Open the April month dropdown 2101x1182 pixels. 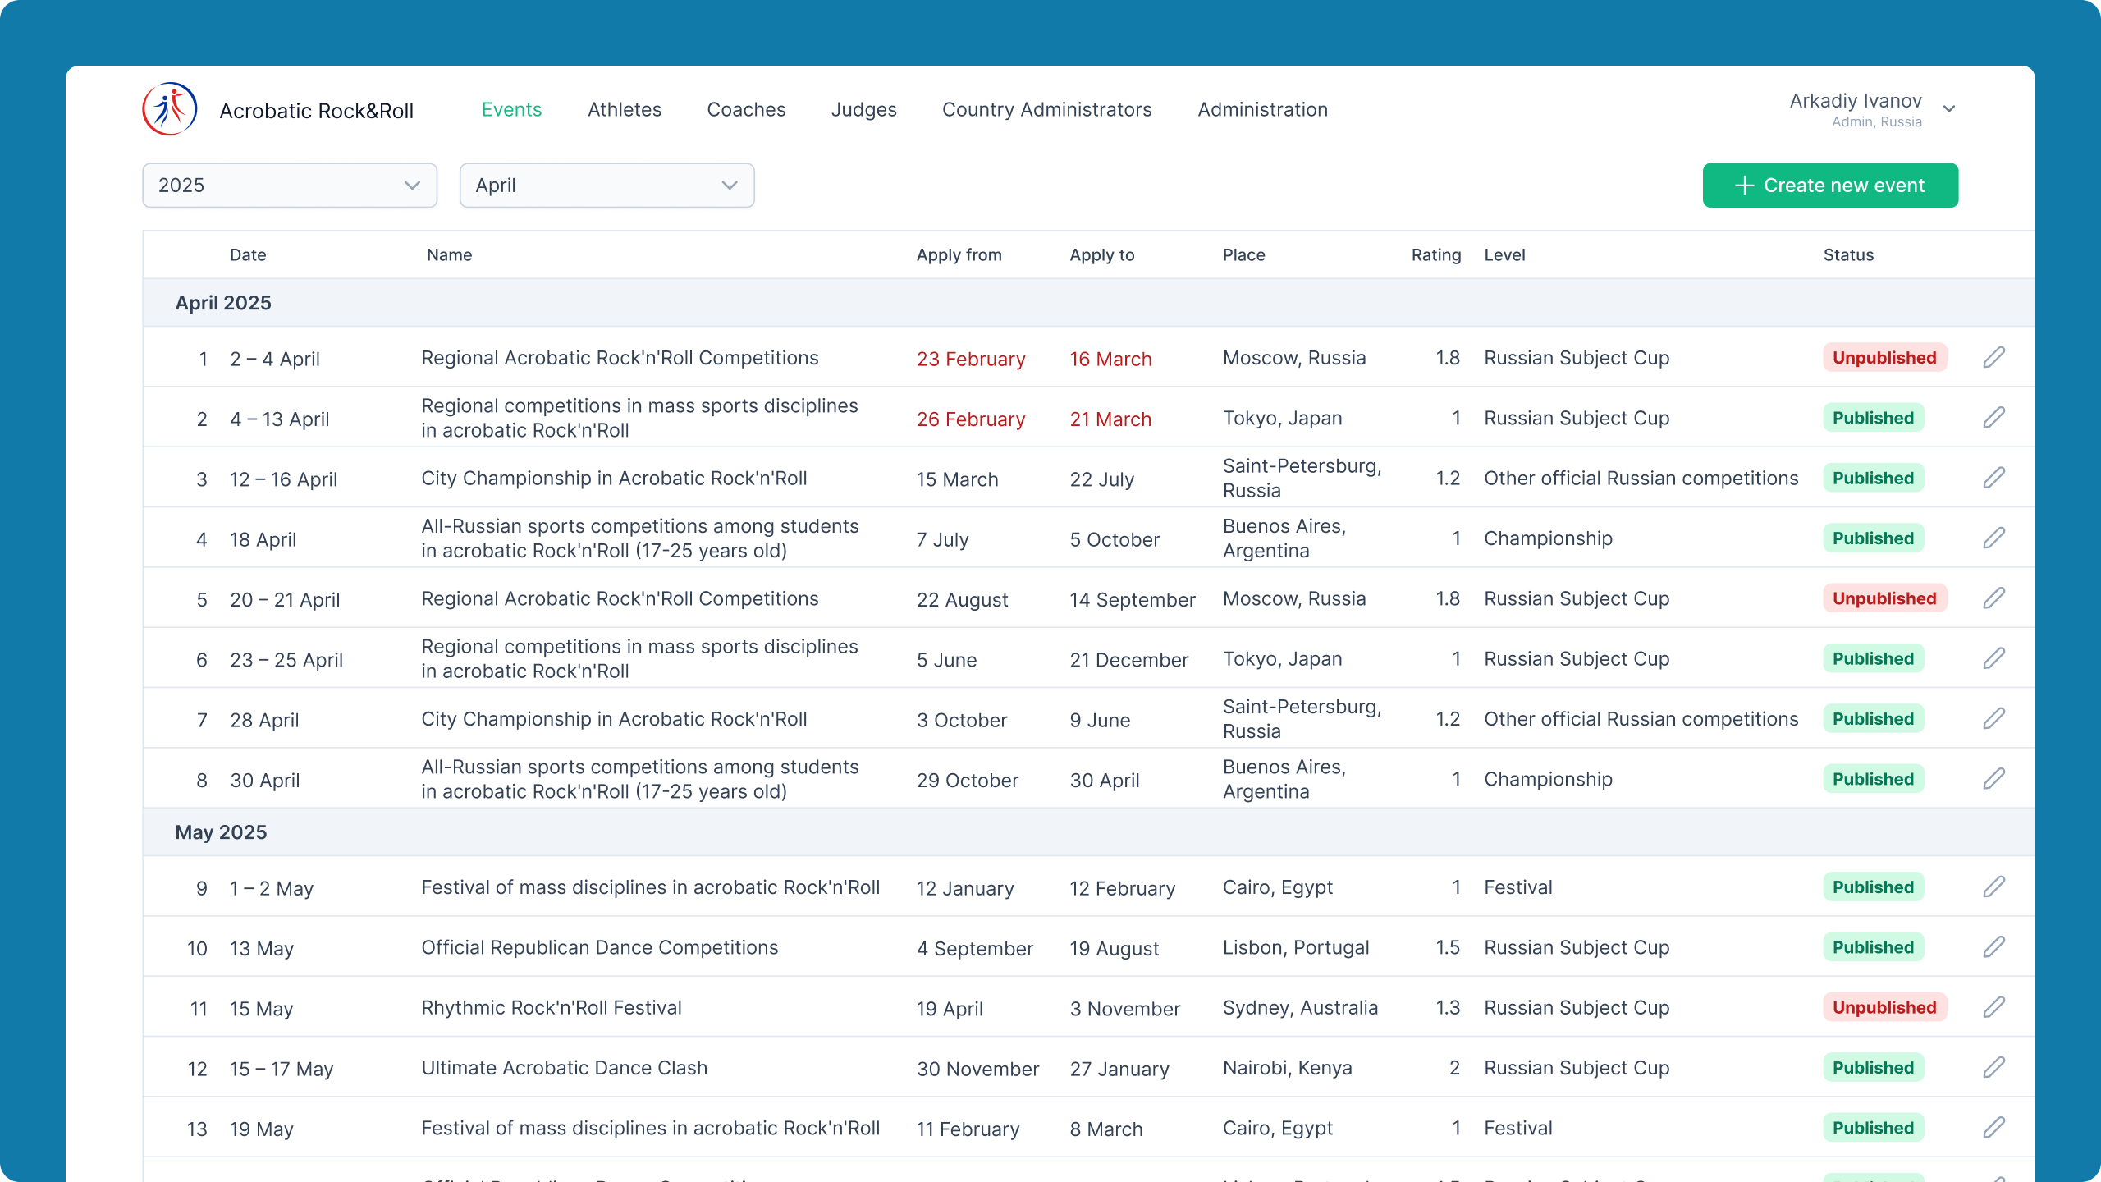(607, 186)
